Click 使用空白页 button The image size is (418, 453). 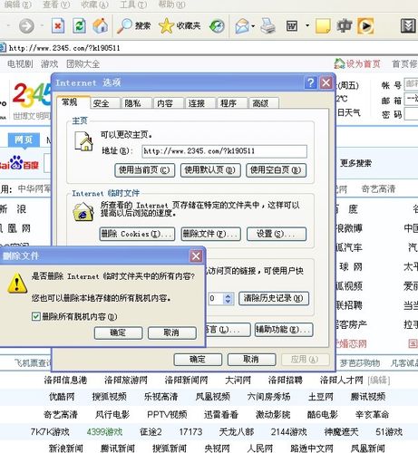coord(276,170)
